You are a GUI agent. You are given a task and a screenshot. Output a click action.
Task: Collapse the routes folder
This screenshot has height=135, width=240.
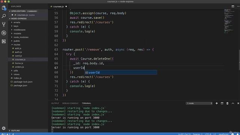tap(17, 45)
